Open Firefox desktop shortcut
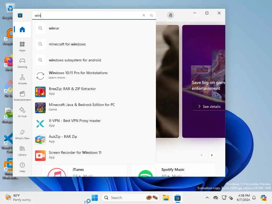The image size is (272, 204). (x=8, y=63)
